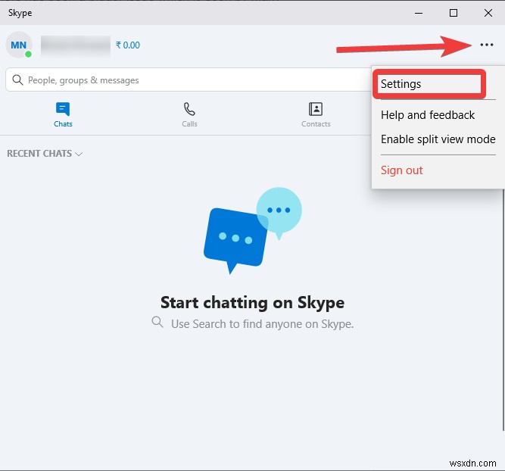The height and width of the screenshot is (471, 505).
Task: Focus the People, groups & messages search field
Action: pyautogui.click(x=189, y=80)
